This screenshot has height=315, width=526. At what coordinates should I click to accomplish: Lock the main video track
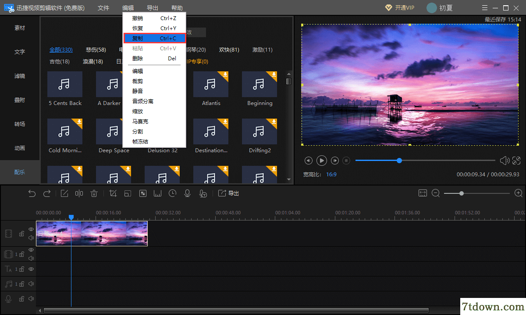coord(21,234)
